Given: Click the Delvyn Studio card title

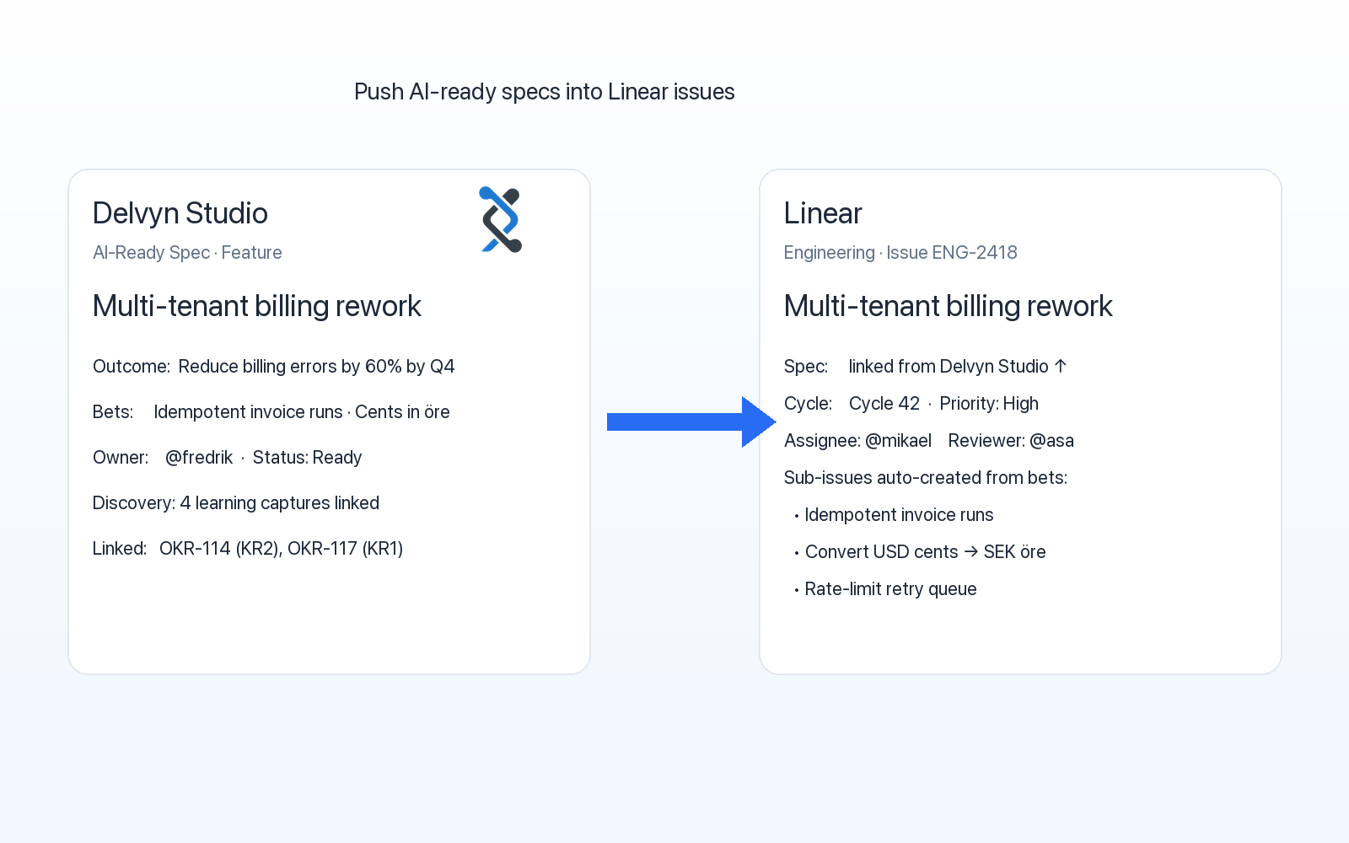Looking at the screenshot, I should [x=180, y=213].
